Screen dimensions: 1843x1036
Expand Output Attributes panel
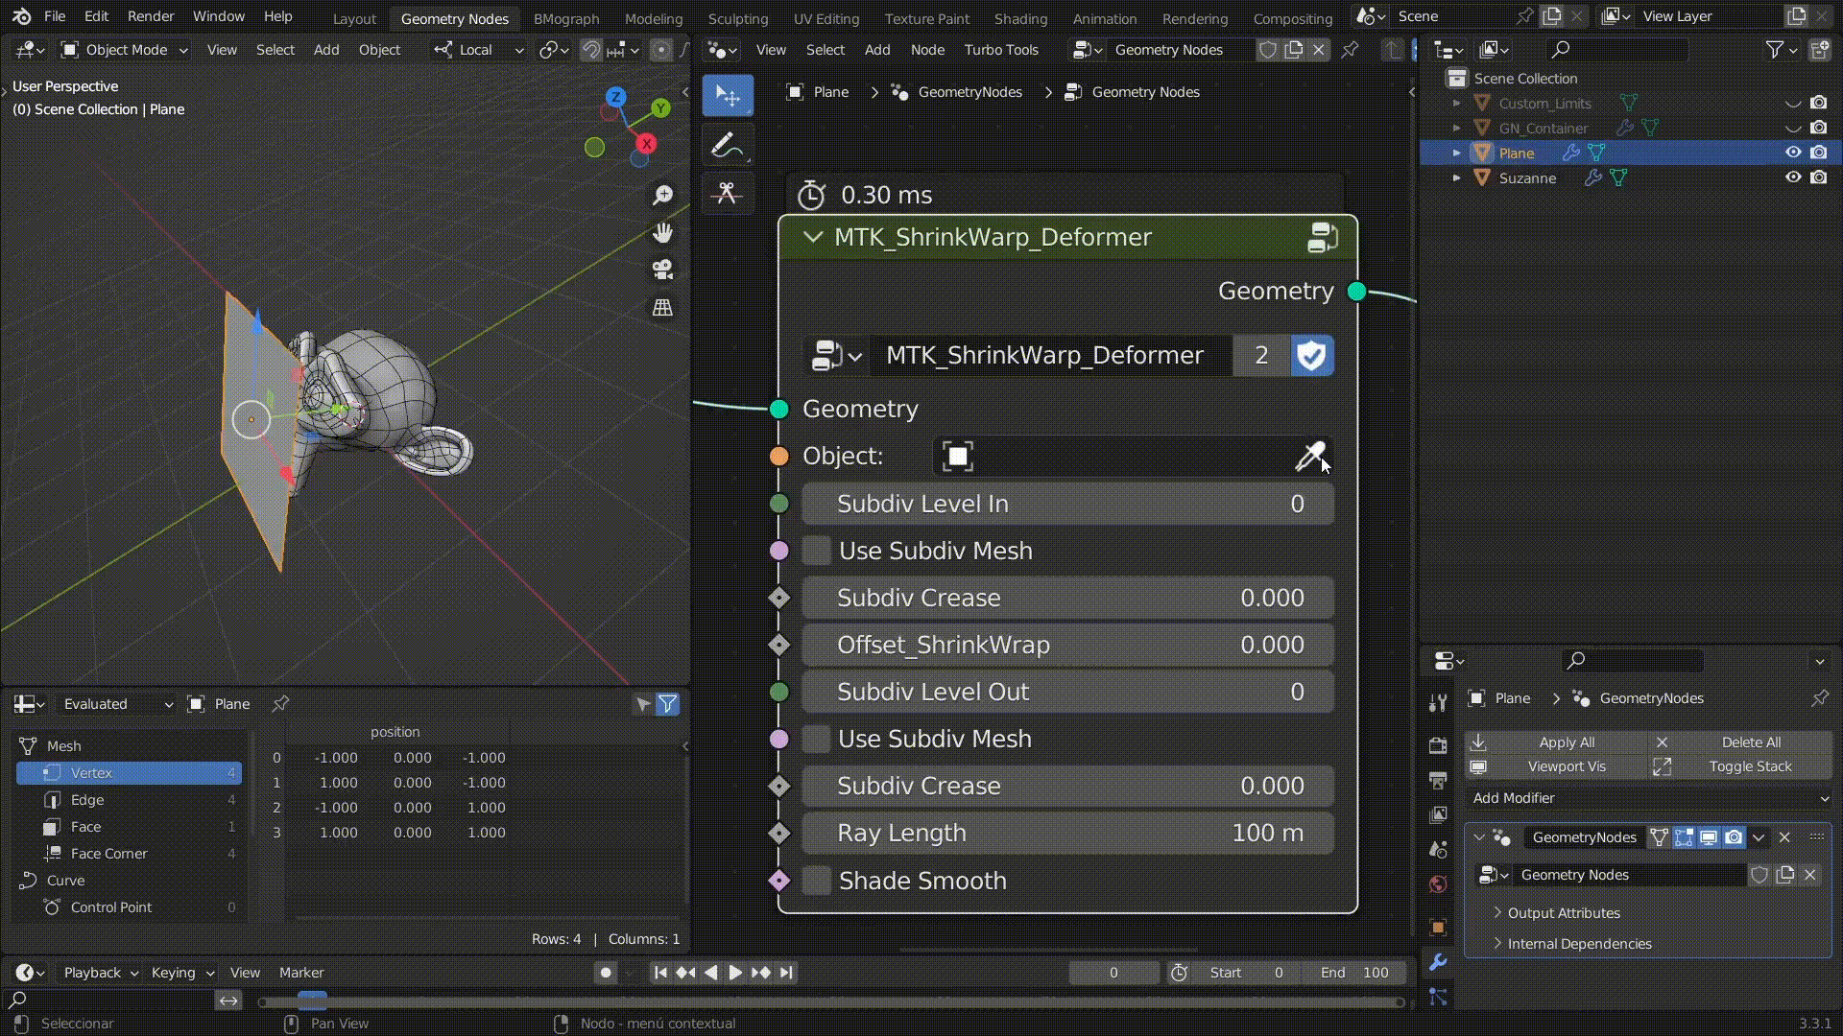pyautogui.click(x=1563, y=913)
